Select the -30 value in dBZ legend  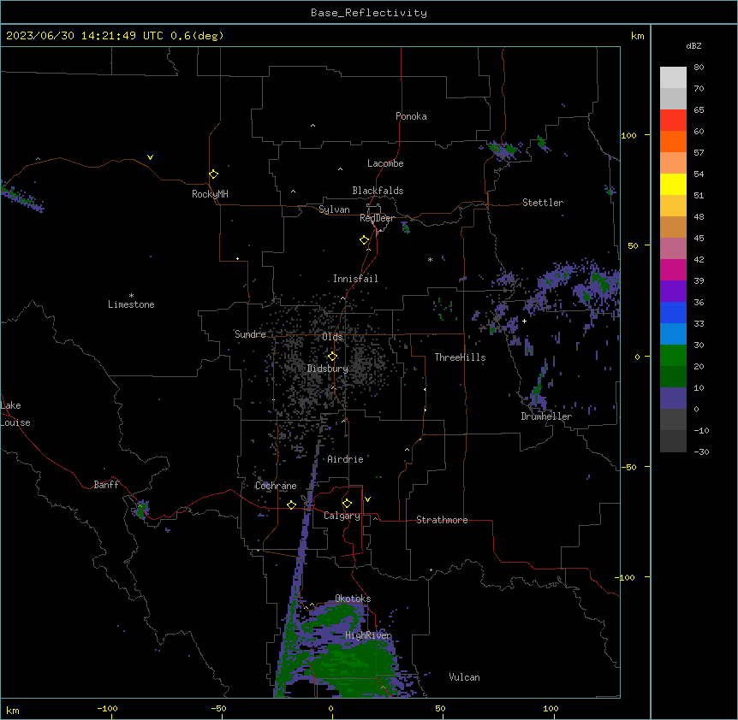tap(701, 452)
